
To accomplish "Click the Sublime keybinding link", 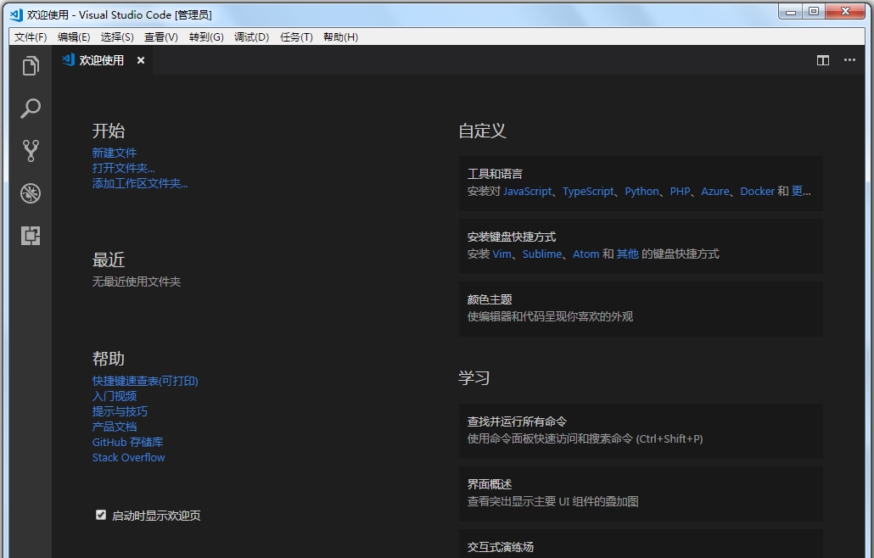I will 541,254.
